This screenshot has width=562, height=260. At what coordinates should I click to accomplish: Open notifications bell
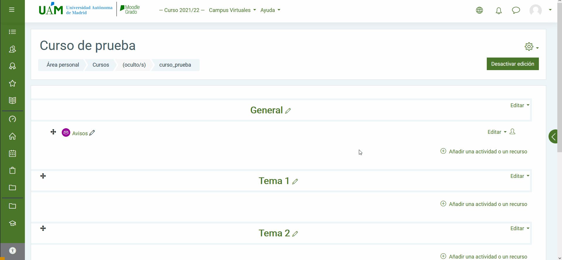pos(499,11)
